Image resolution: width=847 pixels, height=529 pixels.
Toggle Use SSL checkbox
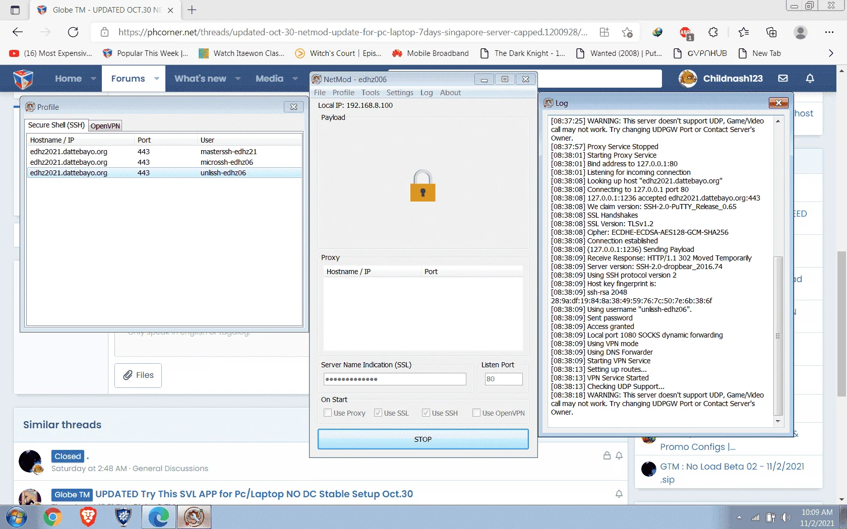pos(378,413)
